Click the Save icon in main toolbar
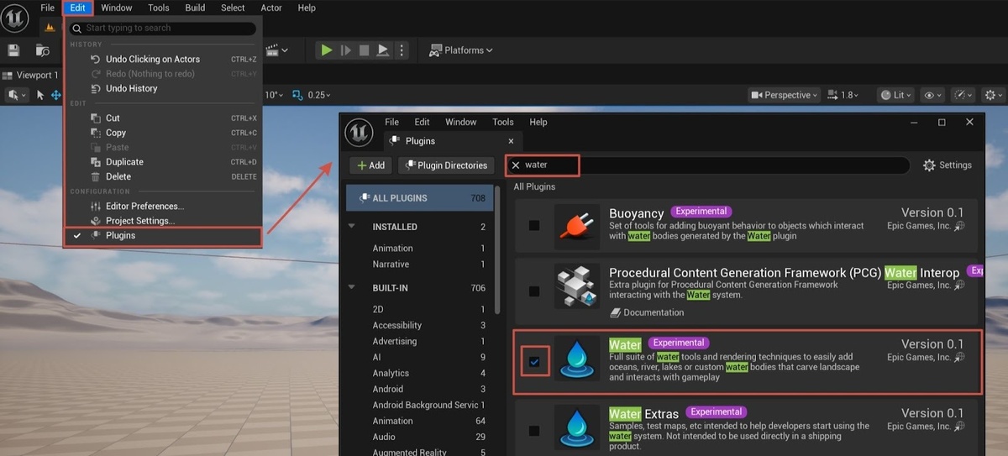1008x456 pixels. click(x=13, y=50)
